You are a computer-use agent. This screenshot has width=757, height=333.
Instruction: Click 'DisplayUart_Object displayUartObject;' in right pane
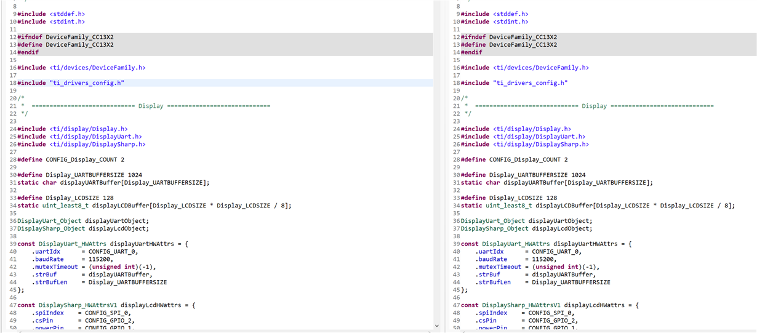(526, 221)
